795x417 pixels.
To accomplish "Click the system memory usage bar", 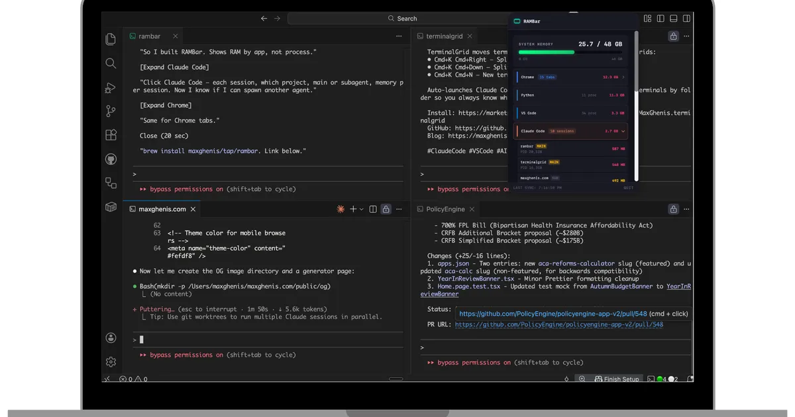I will pyautogui.click(x=570, y=52).
